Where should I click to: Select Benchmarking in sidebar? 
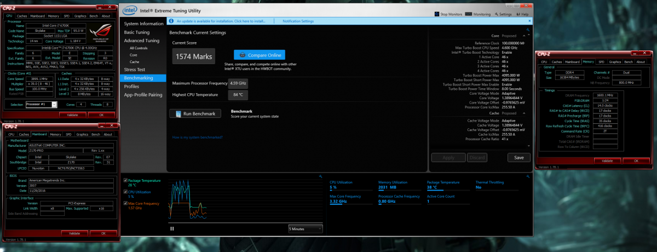(x=143, y=78)
